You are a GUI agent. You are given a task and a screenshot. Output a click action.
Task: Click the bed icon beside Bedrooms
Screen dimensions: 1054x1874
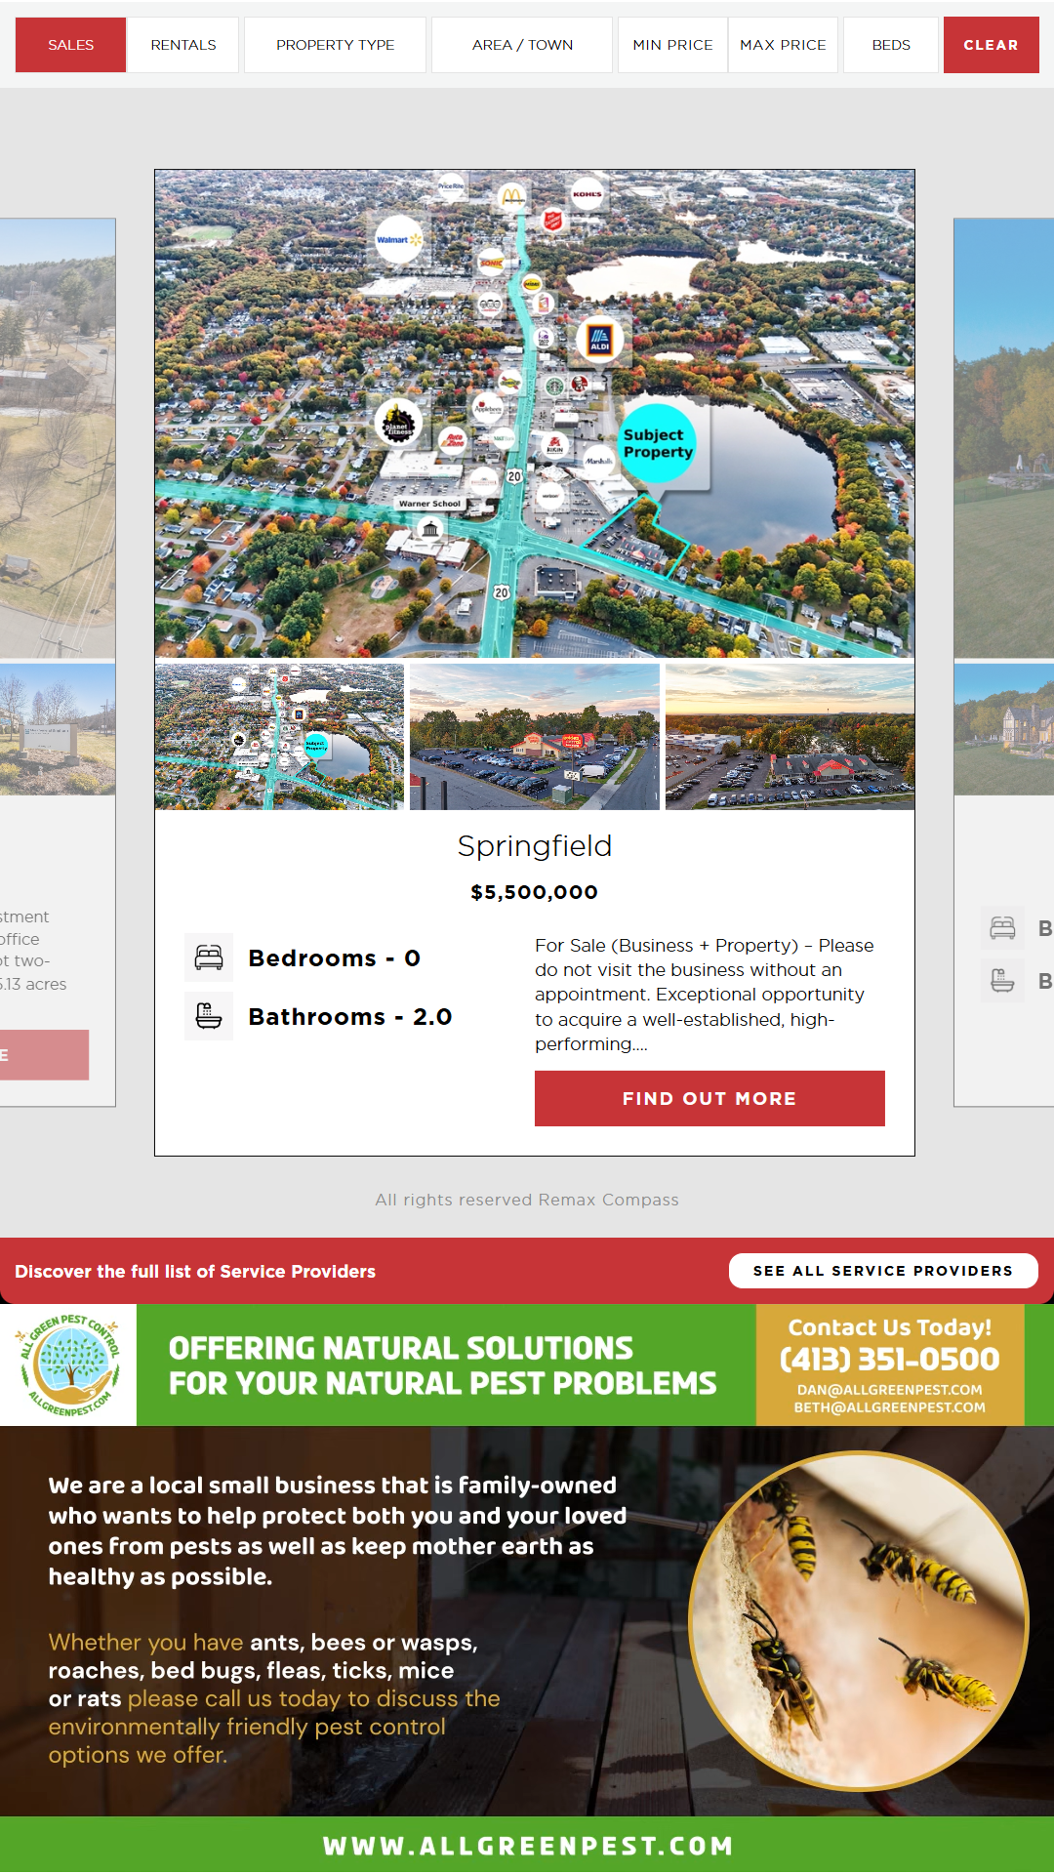209,957
